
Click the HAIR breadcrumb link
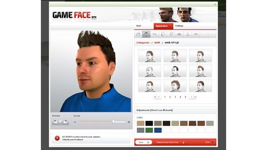tap(157, 42)
